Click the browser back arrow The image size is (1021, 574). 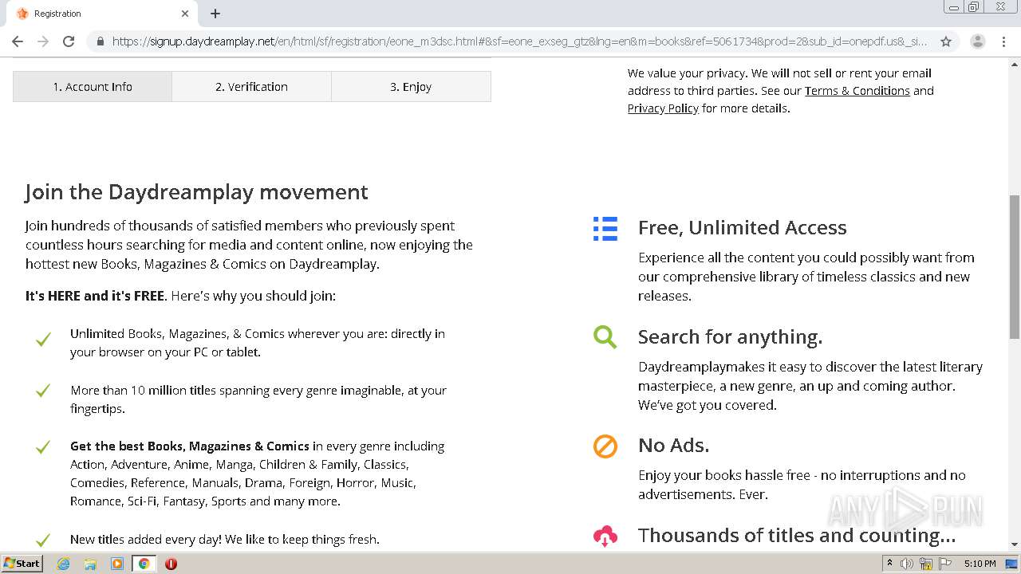click(18, 41)
